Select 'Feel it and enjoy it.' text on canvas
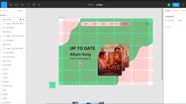The image size is (186, 104). coord(81,58)
